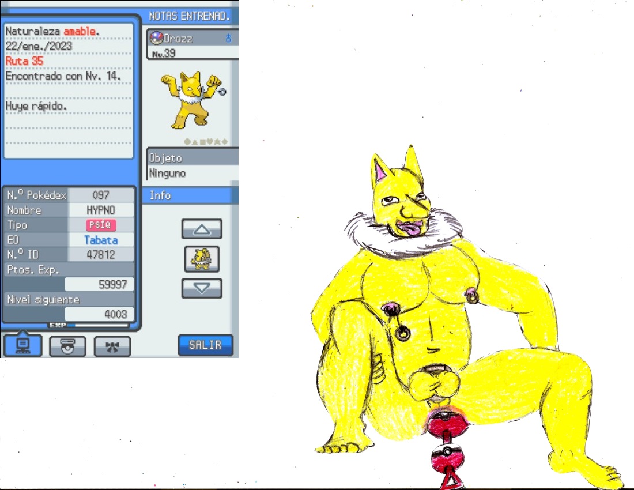The width and height of the screenshot is (634, 490).
Task: Click the held item Ninguno
Action: (x=167, y=174)
